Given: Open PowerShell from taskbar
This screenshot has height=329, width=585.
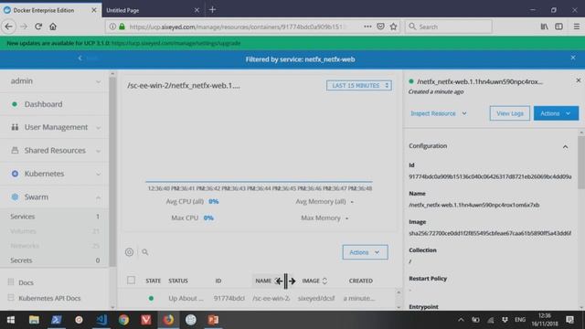Looking at the screenshot, I should [x=57, y=320].
